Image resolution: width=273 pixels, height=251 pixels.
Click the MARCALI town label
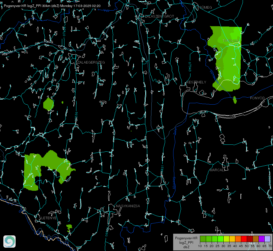point(217,170)
